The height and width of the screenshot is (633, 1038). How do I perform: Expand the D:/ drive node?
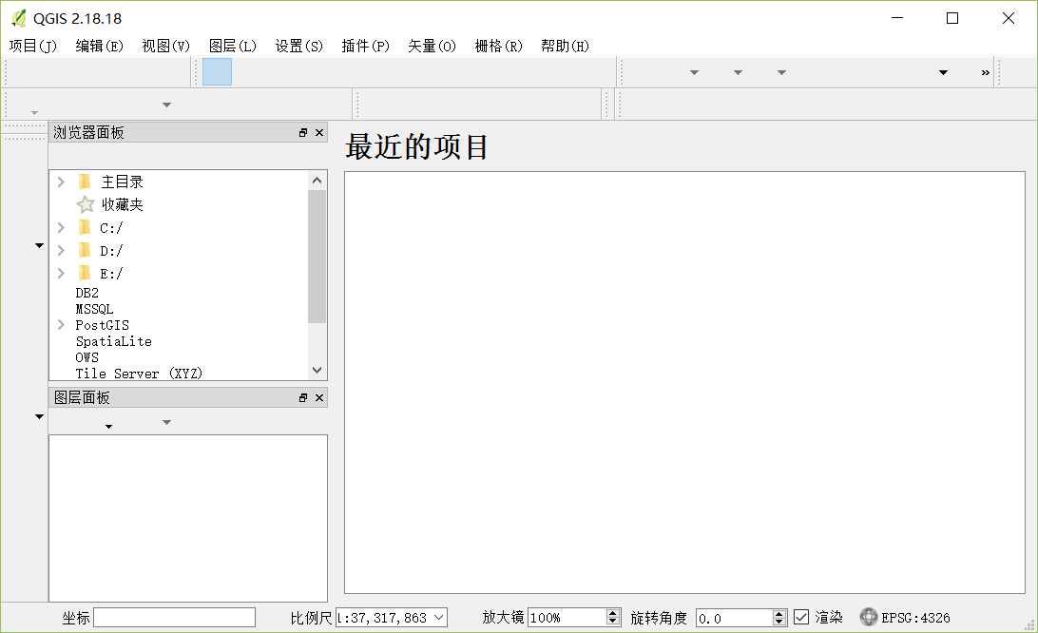coord(61,250)
